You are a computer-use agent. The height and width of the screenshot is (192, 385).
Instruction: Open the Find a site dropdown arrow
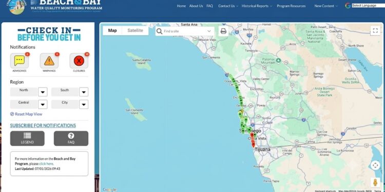tap(209, 31)
